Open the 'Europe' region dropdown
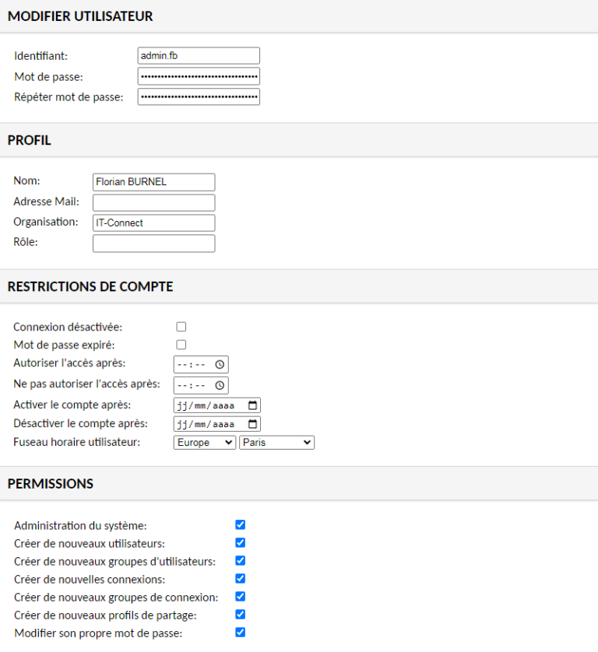The height and width of the screenshot is (652, 598). click(x=204, y=442)
